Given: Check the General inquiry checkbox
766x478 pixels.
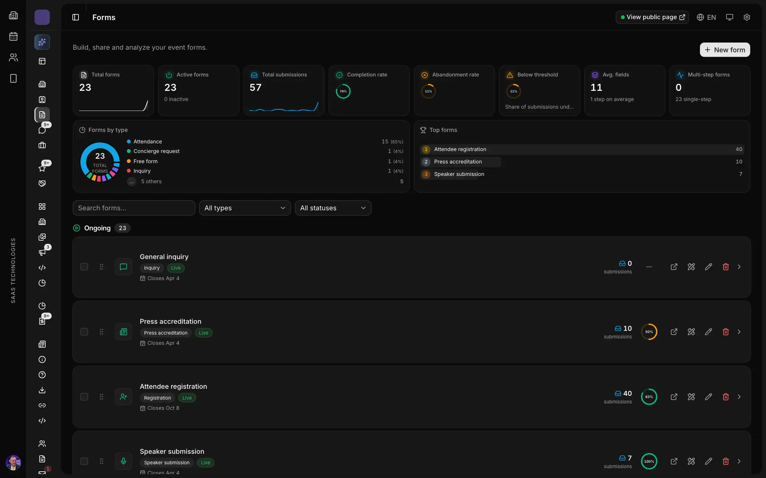Looking at the screenshot, I should click(84, 267).
